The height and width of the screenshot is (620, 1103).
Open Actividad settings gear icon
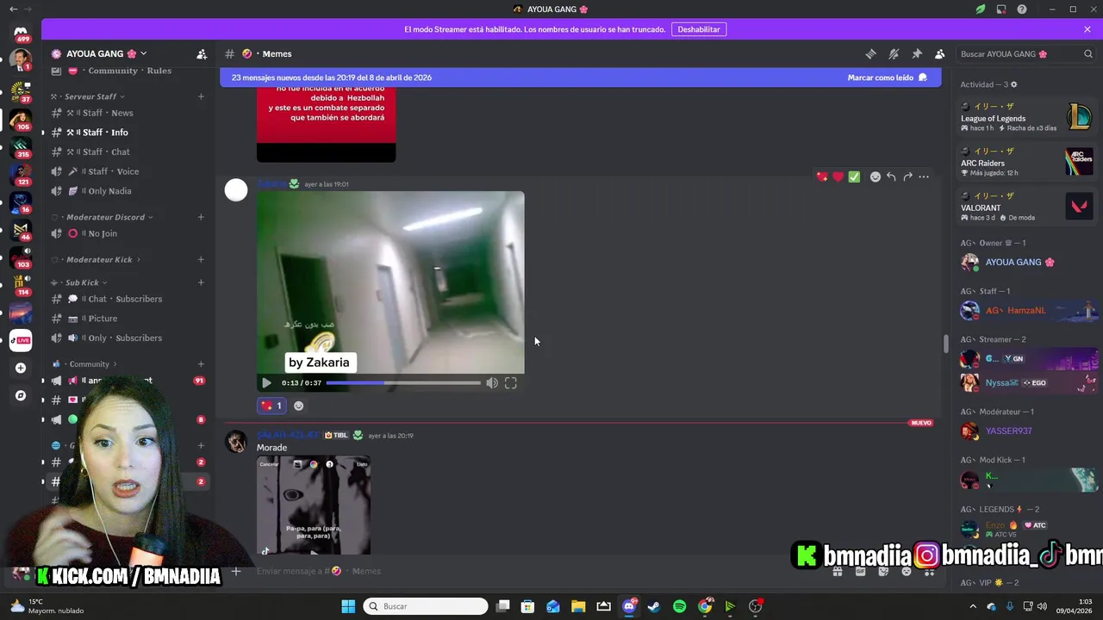[x=1013, y=84]
